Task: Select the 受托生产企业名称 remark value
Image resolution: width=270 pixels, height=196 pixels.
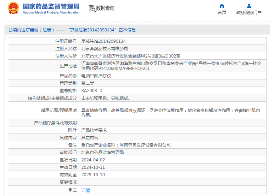Action: pyautogui.click(x=126, y=145)
